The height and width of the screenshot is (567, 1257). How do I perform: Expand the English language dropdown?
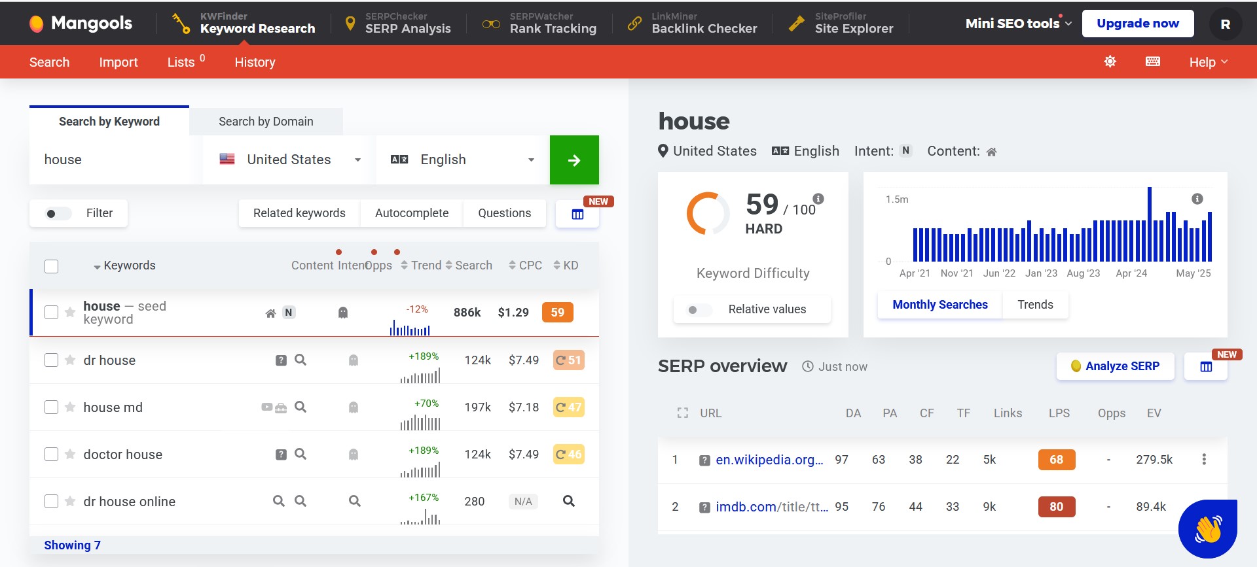462,160
